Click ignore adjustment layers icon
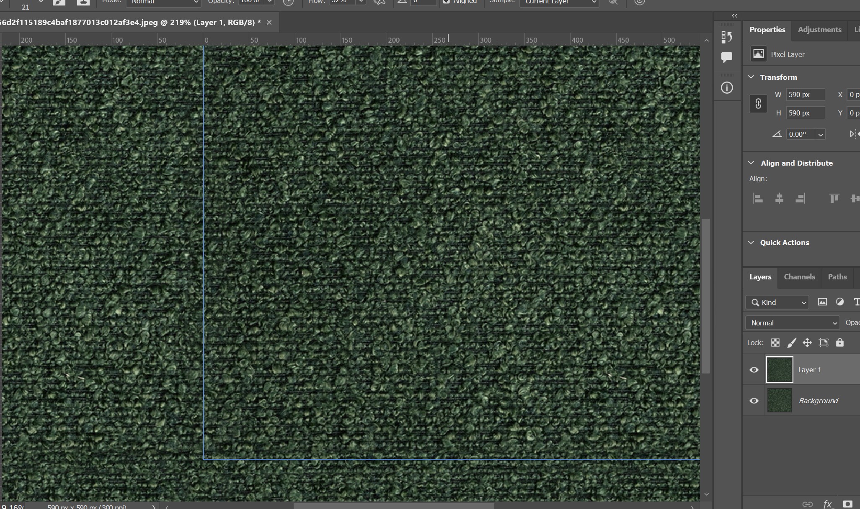Screen dimensions: 860x509 [613, 2]
